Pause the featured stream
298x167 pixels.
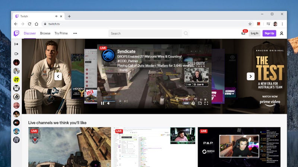[x=102, y=103]
